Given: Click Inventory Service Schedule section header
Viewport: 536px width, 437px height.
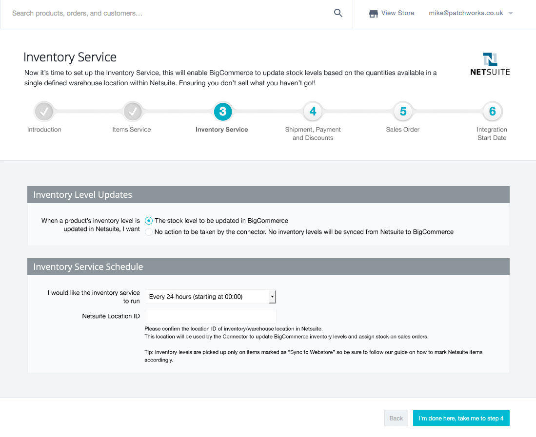Looking at the screenshot, I should [268, 266].
